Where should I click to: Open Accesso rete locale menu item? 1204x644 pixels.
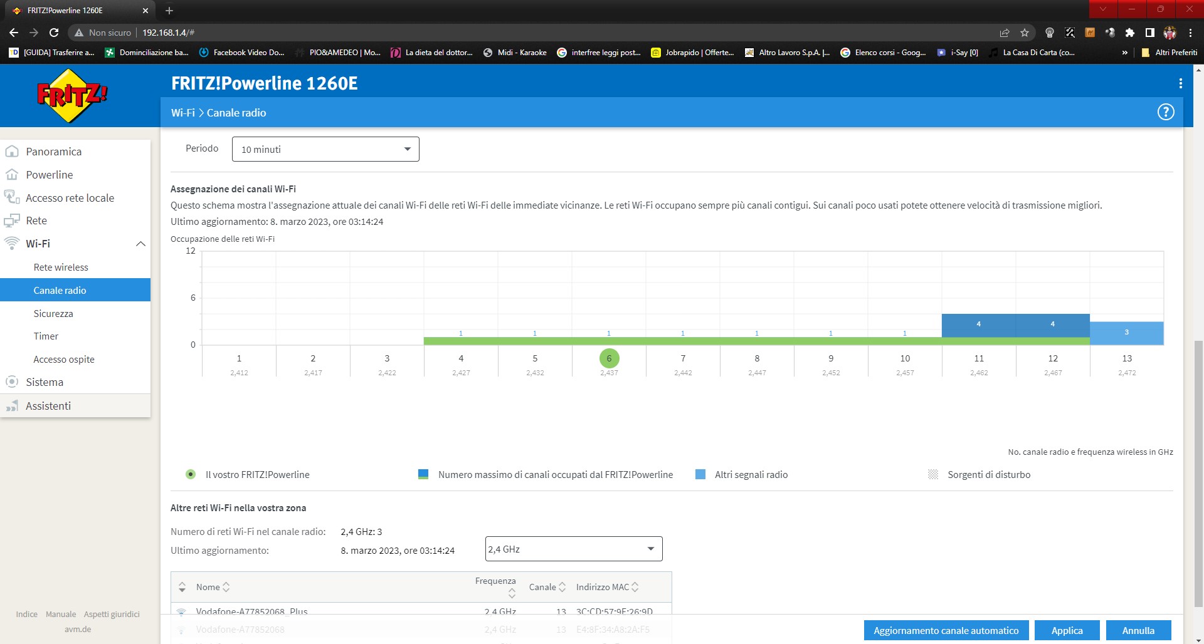tap(75, 198)
